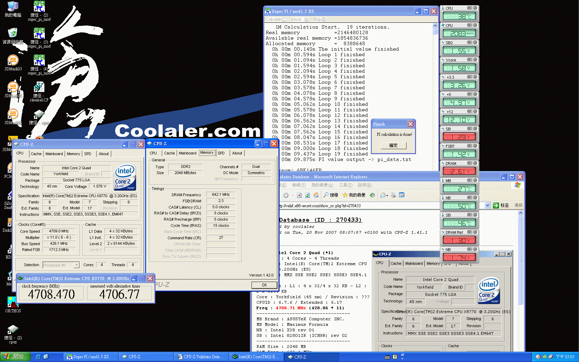Switch to Cache tab in Processor CPU-Z window

click(36, 154)
